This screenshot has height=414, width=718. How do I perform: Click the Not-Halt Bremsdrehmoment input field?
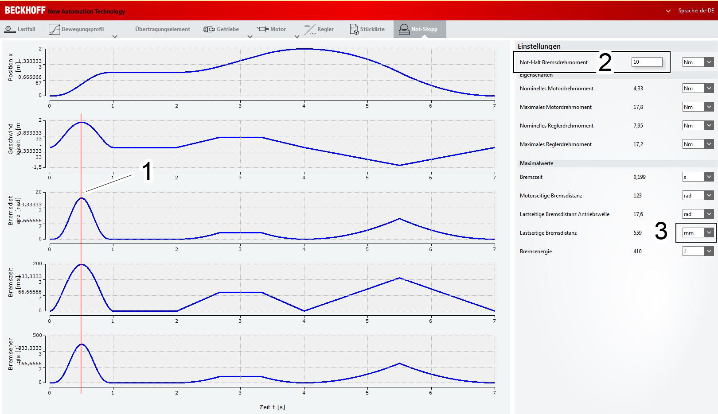pos(647,62)
